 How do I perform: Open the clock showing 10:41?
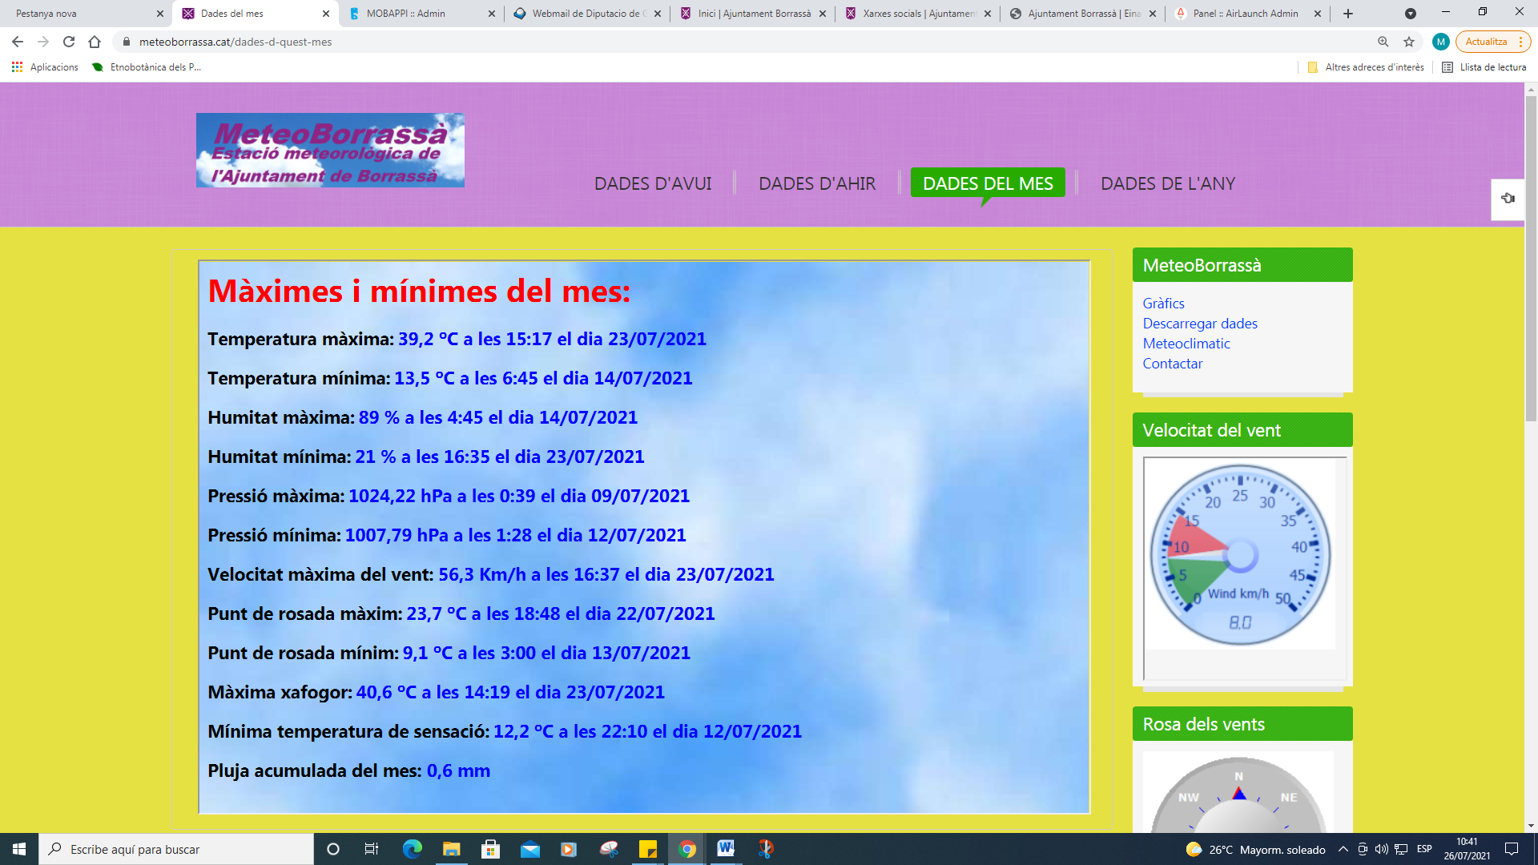(x=1467, y=849)
